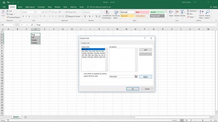
Task: Apply the Bad cell style
Action: pos(142,12)
